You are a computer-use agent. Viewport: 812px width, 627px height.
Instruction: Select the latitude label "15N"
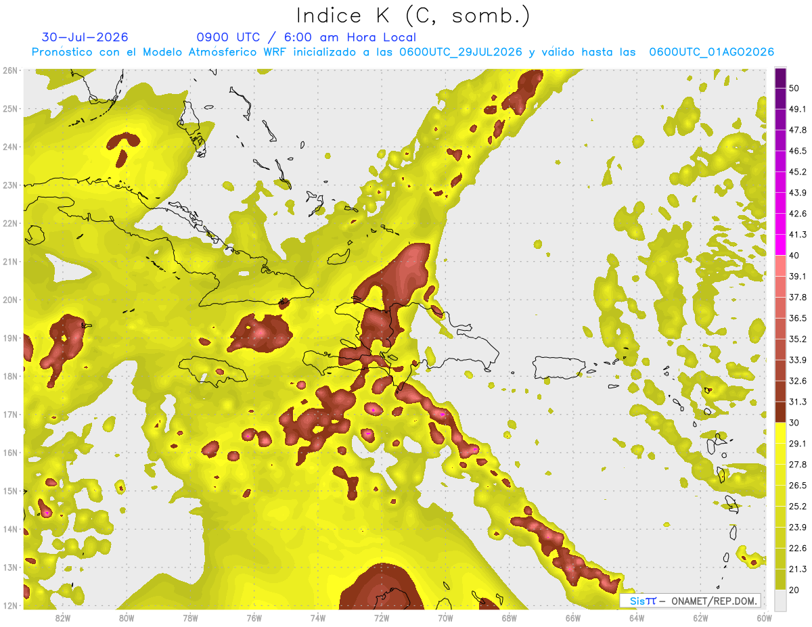(x=10, y=491)
